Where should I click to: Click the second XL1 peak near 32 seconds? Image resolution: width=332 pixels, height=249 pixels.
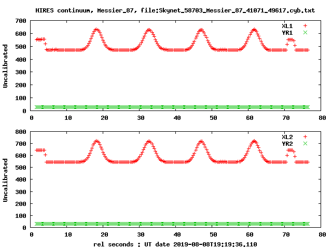click(x=149, y=30)
